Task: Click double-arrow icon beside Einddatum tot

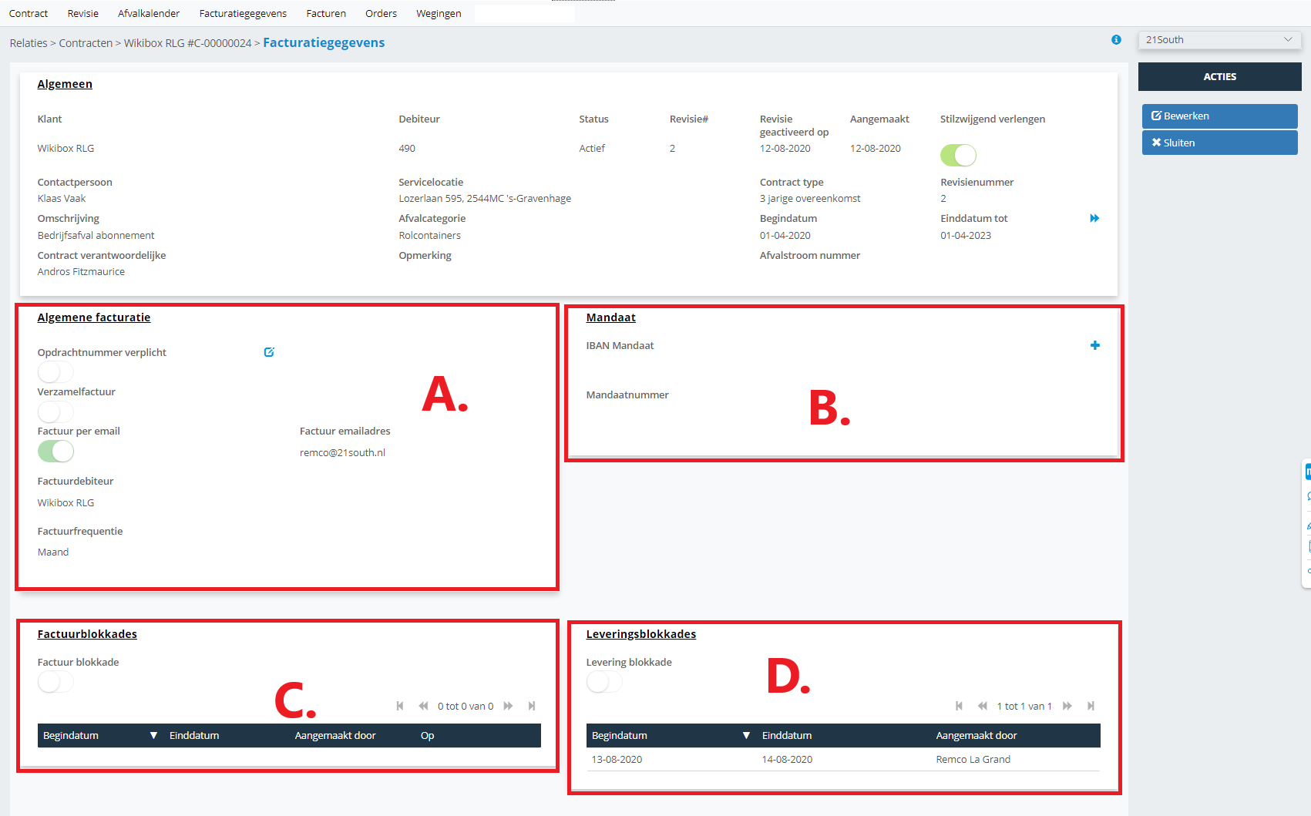Action: click(1094, 218)
